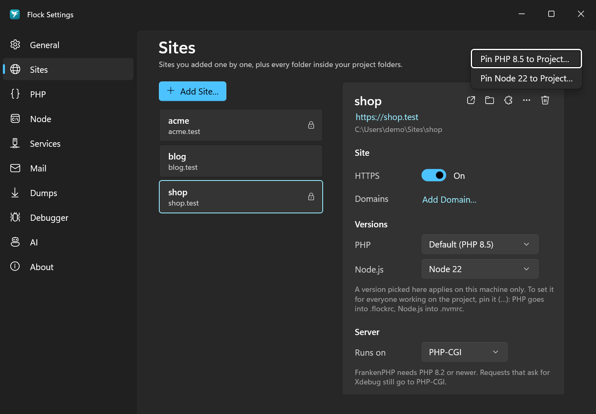Viewport: 596px width, 414px height.
Task: Select the blog site row
Action: click(241, 161)
